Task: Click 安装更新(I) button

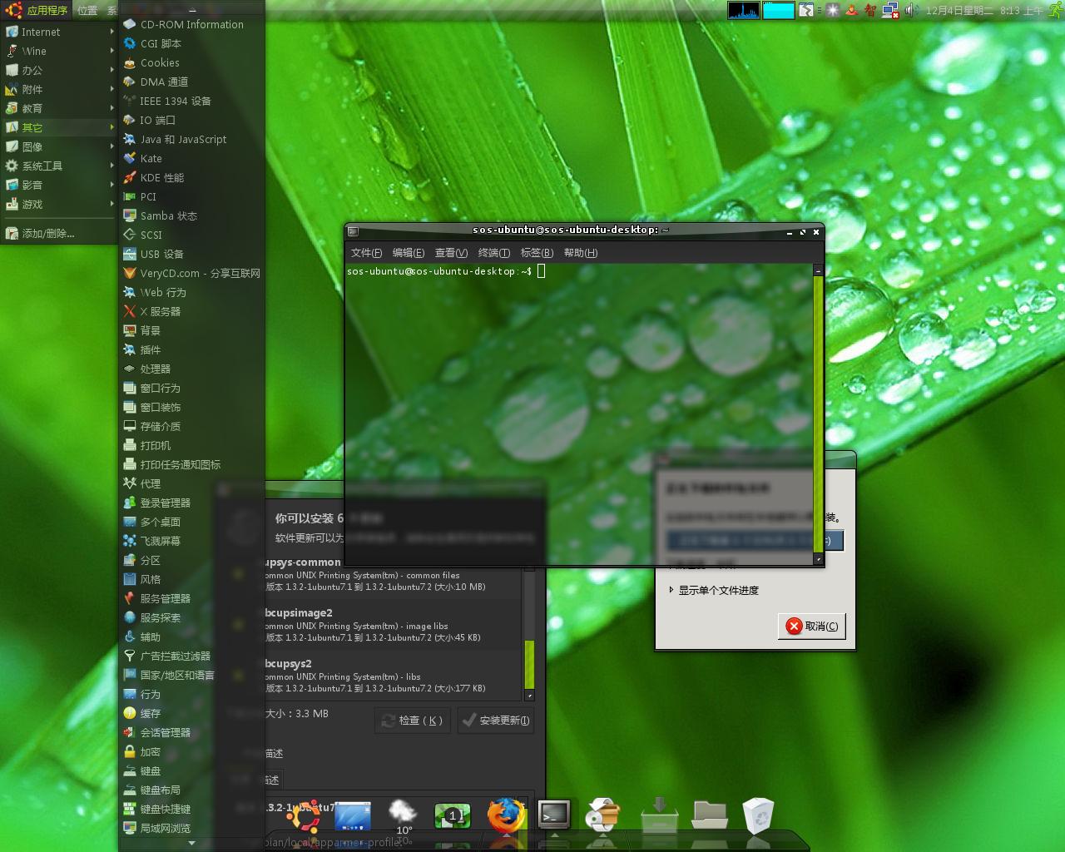Action: (x=496, y=721)
